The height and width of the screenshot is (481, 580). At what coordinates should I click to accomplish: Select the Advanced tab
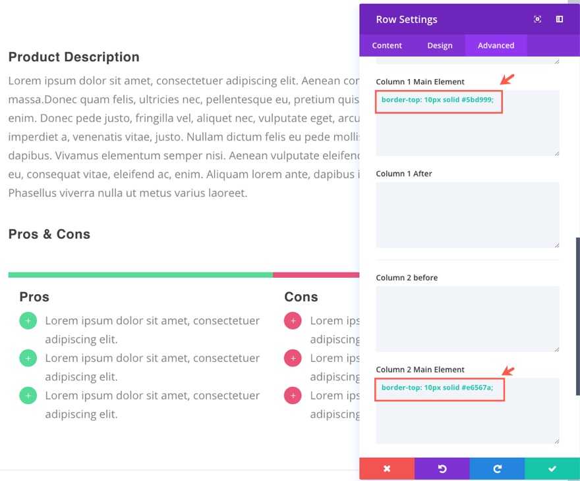point(496,45)
